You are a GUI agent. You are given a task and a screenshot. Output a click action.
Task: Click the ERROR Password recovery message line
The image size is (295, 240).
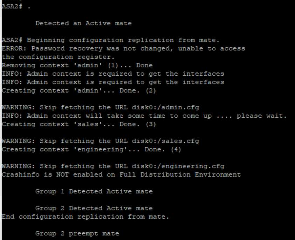pyautogui.click(x=123, y=49)
